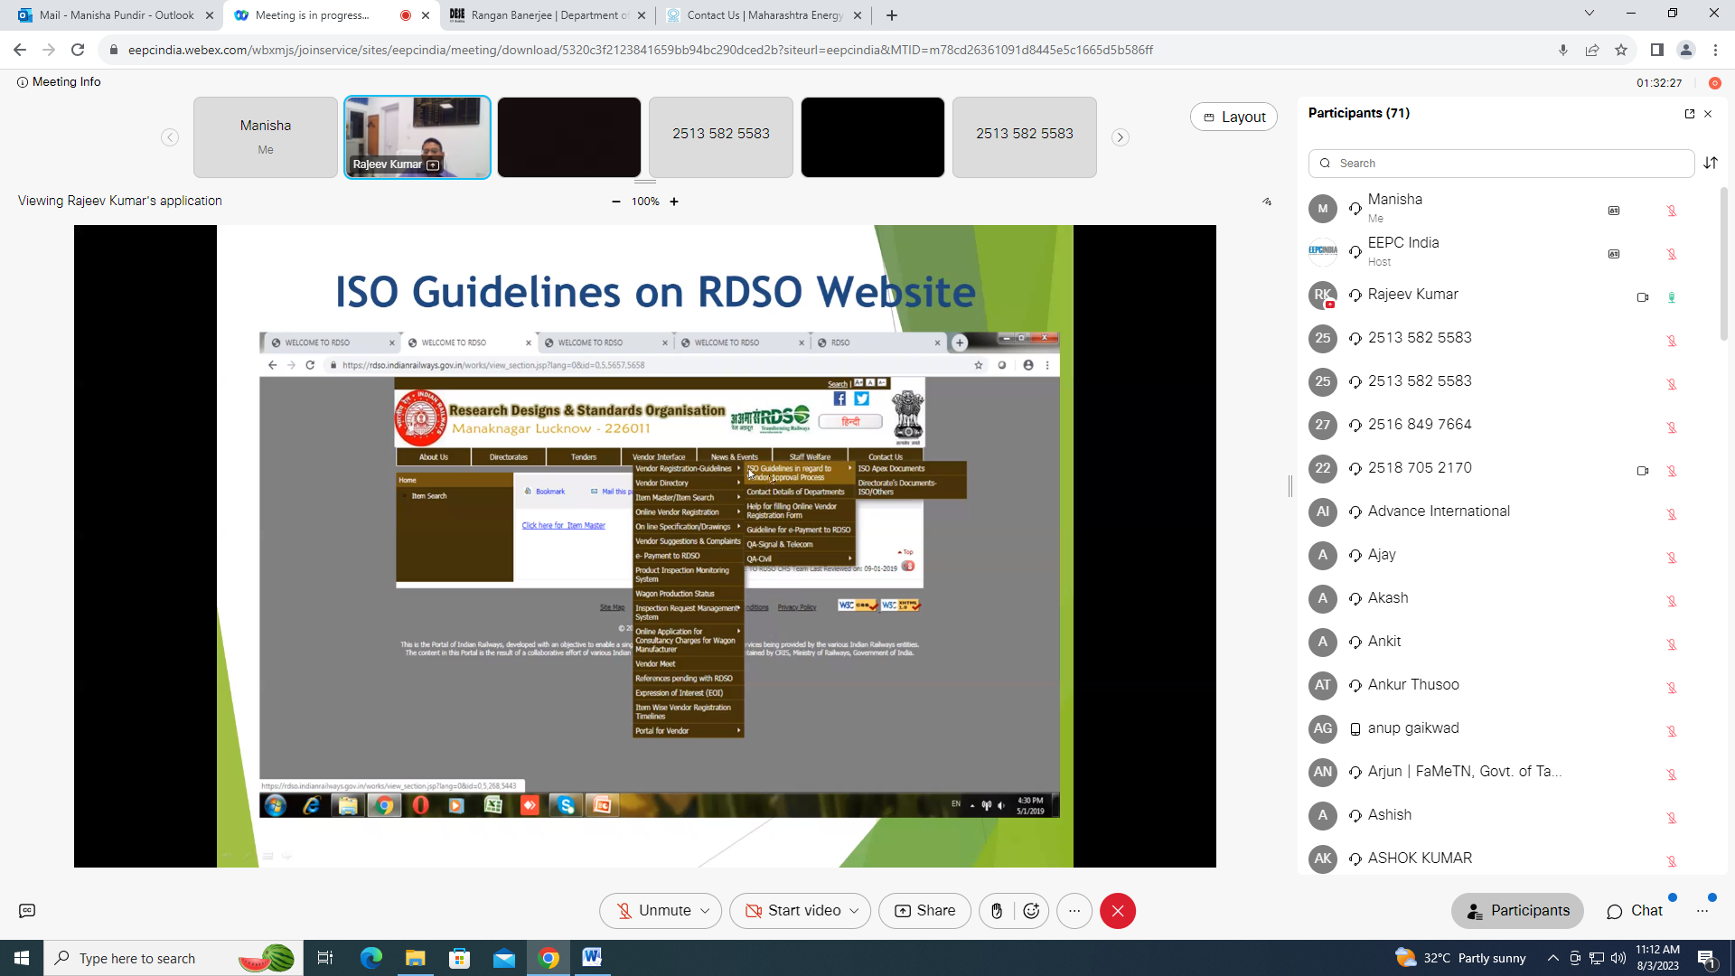Screen dimensions: 1735x976
Task: Click Rajeev Kumar's video camera icon
Action: [x=1643, y=297]
